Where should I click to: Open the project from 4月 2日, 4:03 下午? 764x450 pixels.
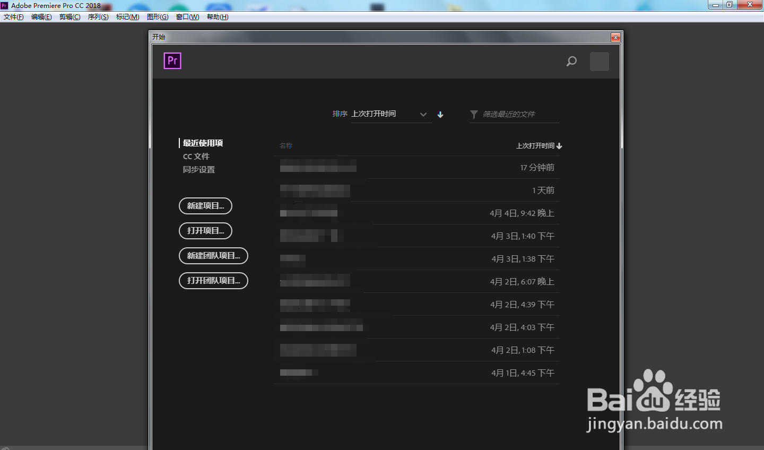click(x=417, y=327)
